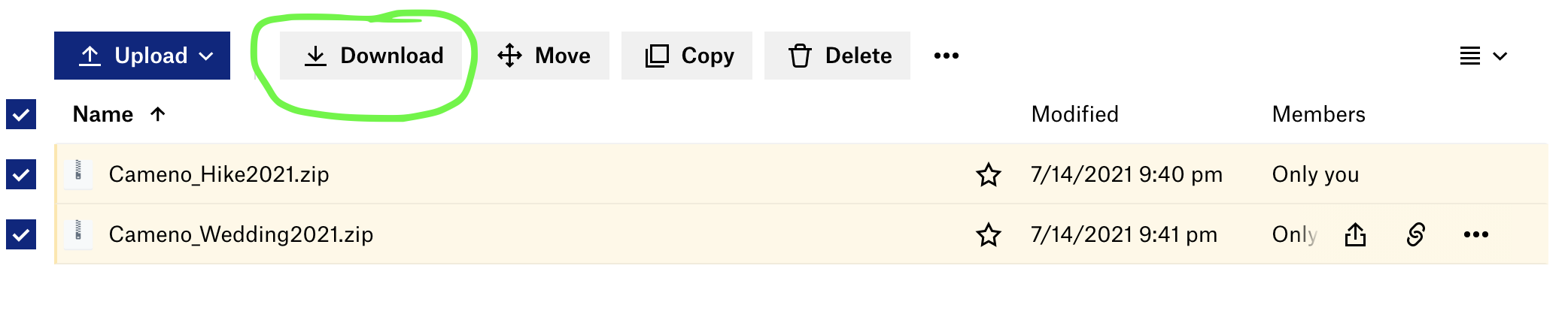This screenshot has width=1568, height=320.
Task: Share the Cameno_Wedding2021.zip file
Action: 1355,234
